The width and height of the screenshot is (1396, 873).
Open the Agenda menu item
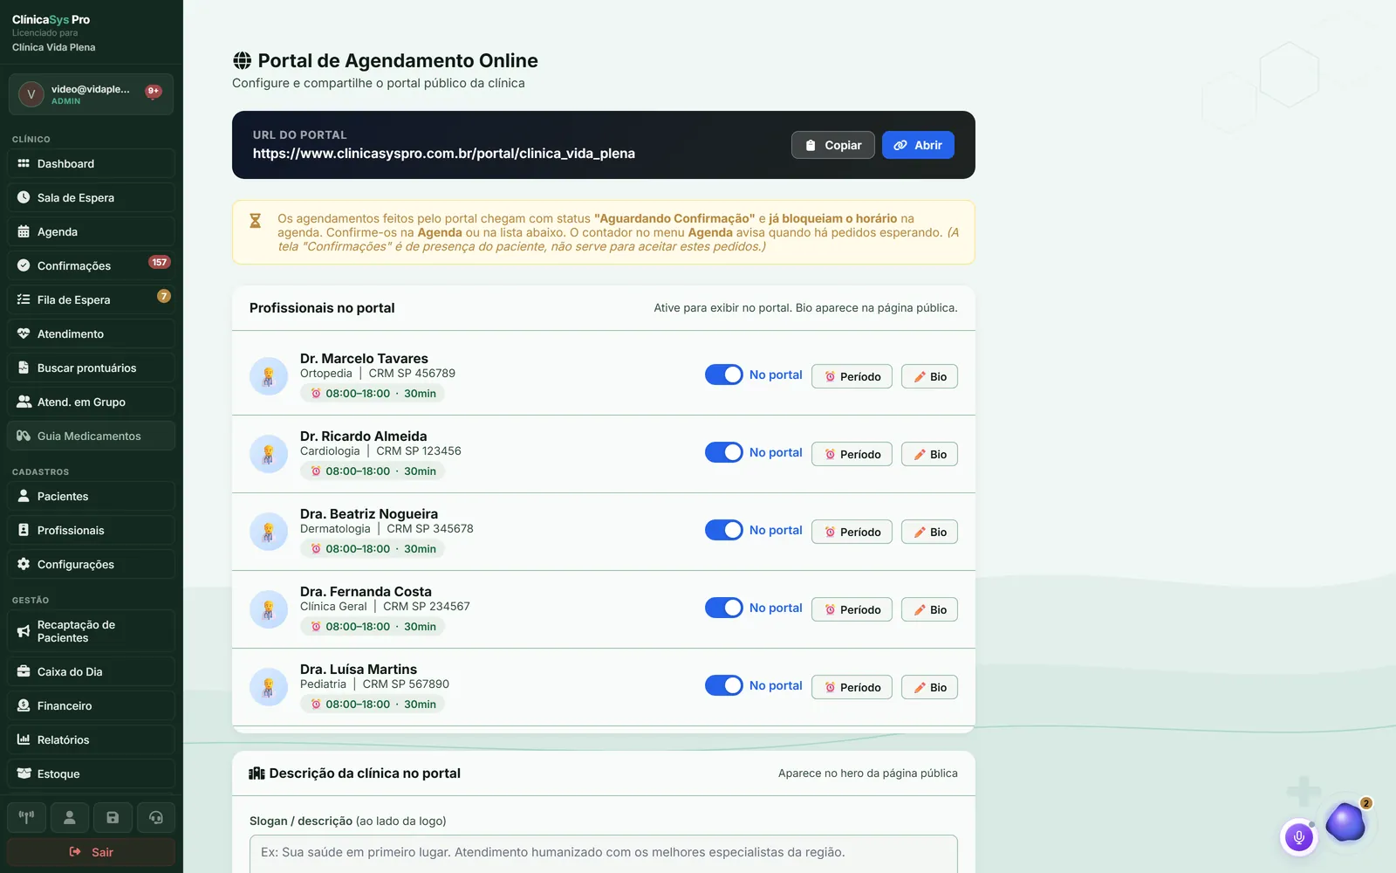click(x=91, y=231)
